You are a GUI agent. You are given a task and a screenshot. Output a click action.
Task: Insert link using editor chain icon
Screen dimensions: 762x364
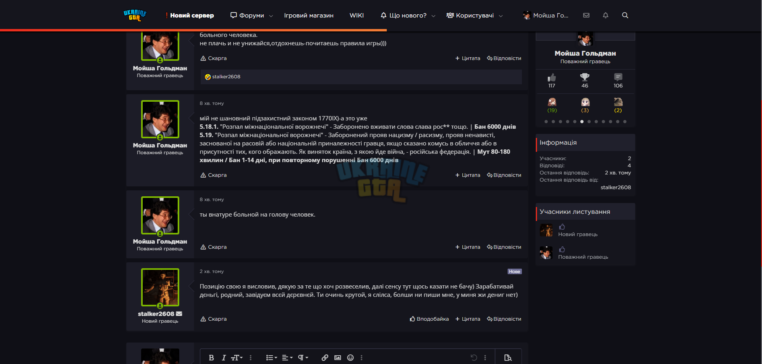point(325,358)
